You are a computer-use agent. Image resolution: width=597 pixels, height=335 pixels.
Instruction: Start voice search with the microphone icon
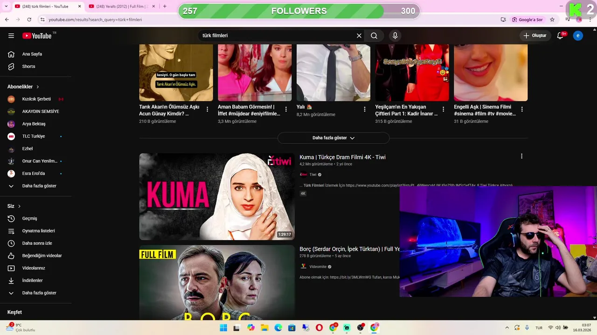click(x=395, y=36)
